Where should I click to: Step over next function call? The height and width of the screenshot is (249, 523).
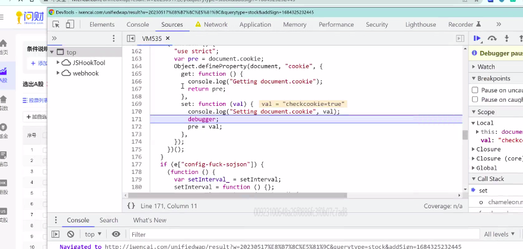tap(492, 38)
